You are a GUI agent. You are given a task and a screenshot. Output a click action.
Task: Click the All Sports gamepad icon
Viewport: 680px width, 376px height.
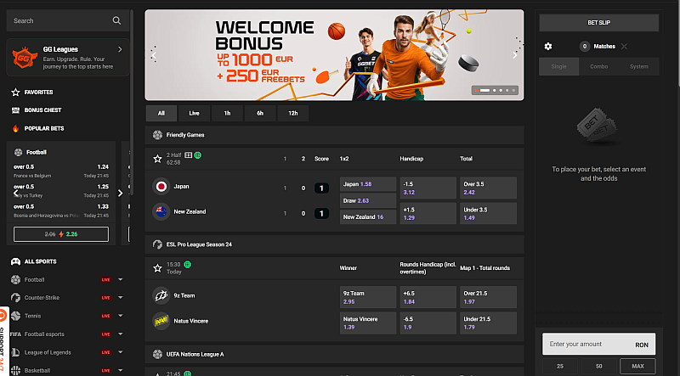(15, 261)
